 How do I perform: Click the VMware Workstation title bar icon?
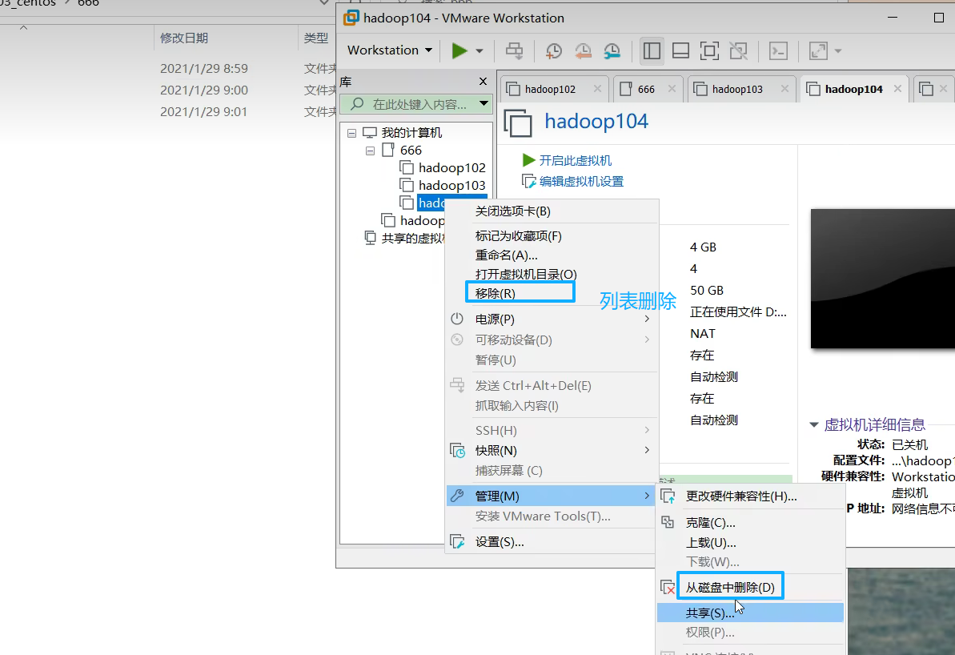click(x=351, y=18)
